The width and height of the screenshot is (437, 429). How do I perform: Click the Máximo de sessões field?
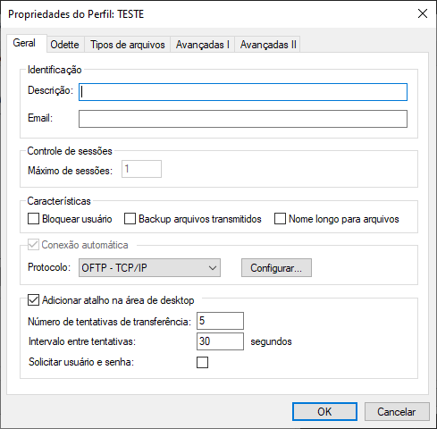141,169
